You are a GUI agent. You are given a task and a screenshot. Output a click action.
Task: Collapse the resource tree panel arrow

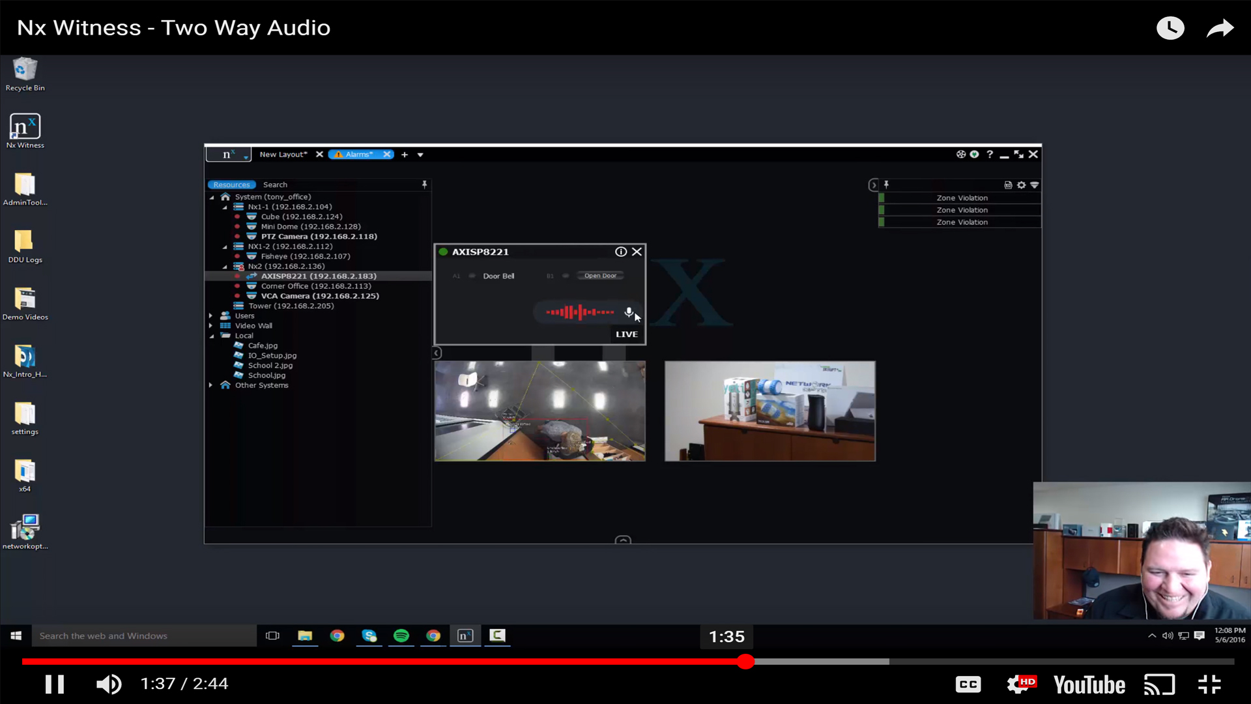point(436,353)
